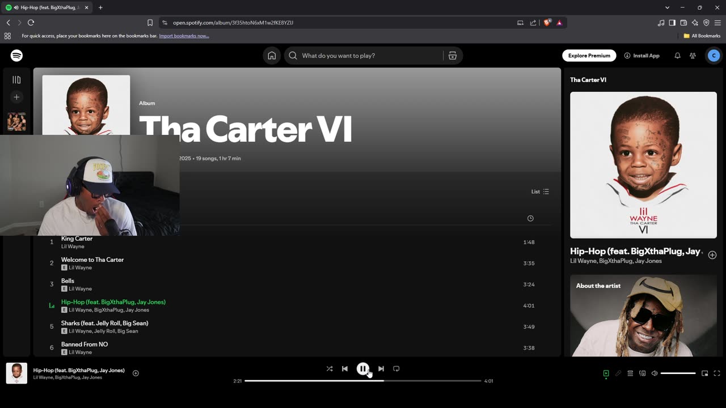
Task: Open the List view options dropdown
Action: (x=540, y=192)
